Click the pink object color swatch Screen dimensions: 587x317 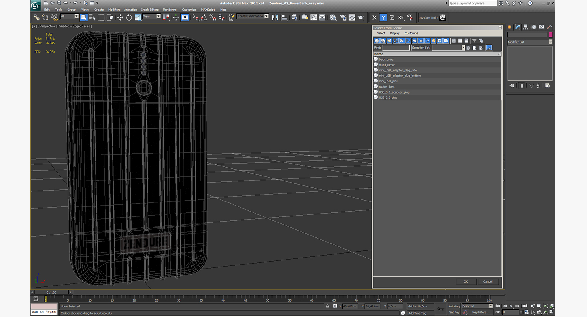(x=550, y=35)
